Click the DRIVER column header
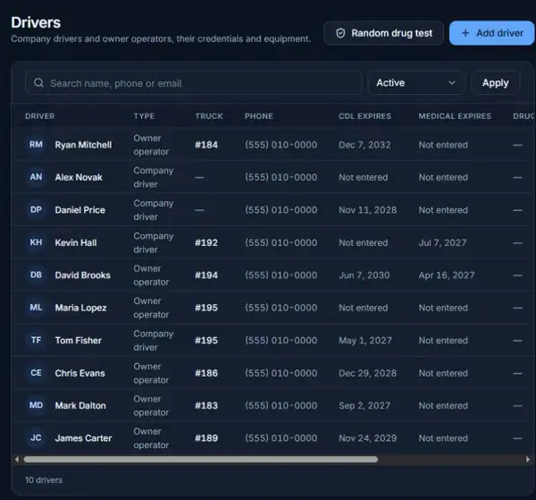 (x=39, y=116)
